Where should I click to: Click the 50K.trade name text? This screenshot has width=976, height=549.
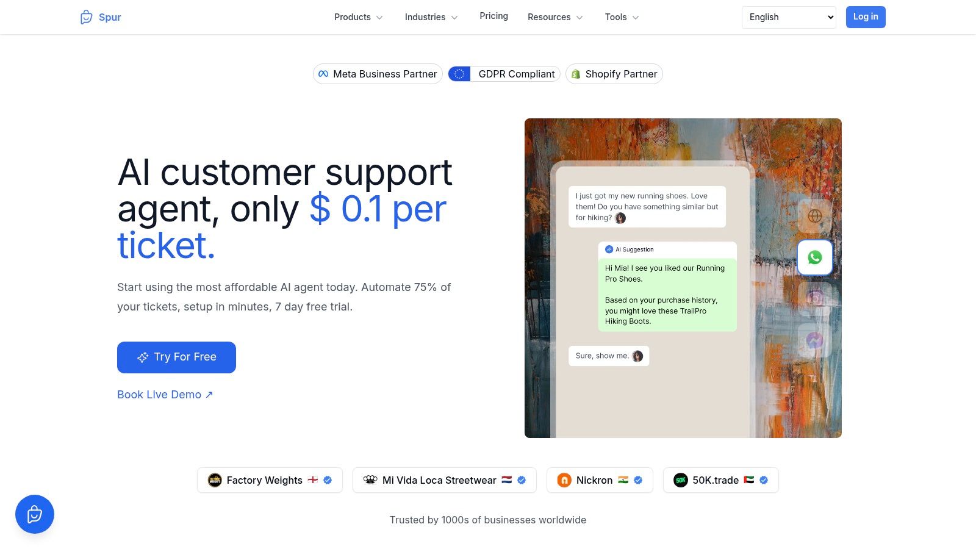[716, 480]
